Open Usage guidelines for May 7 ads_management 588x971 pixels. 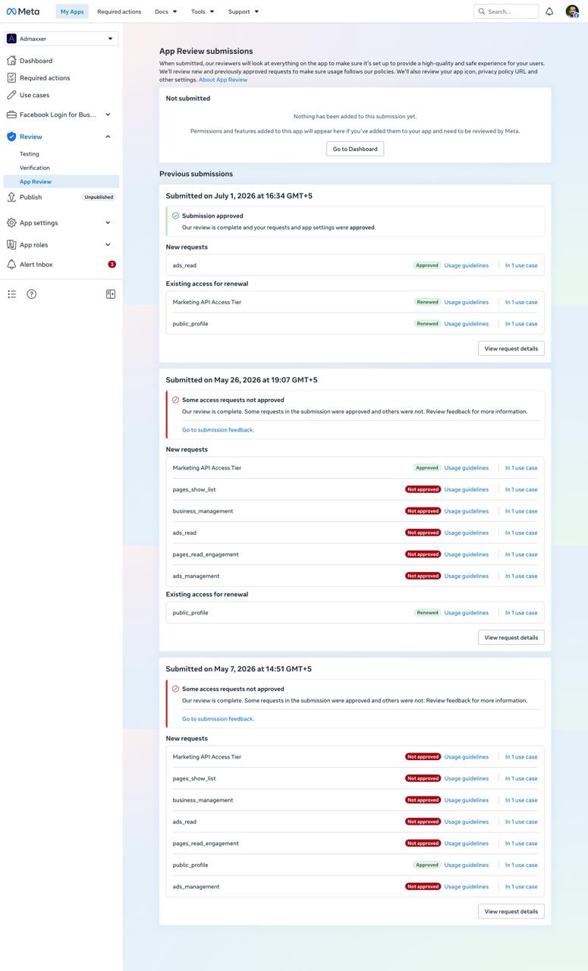tap(467, 887)
